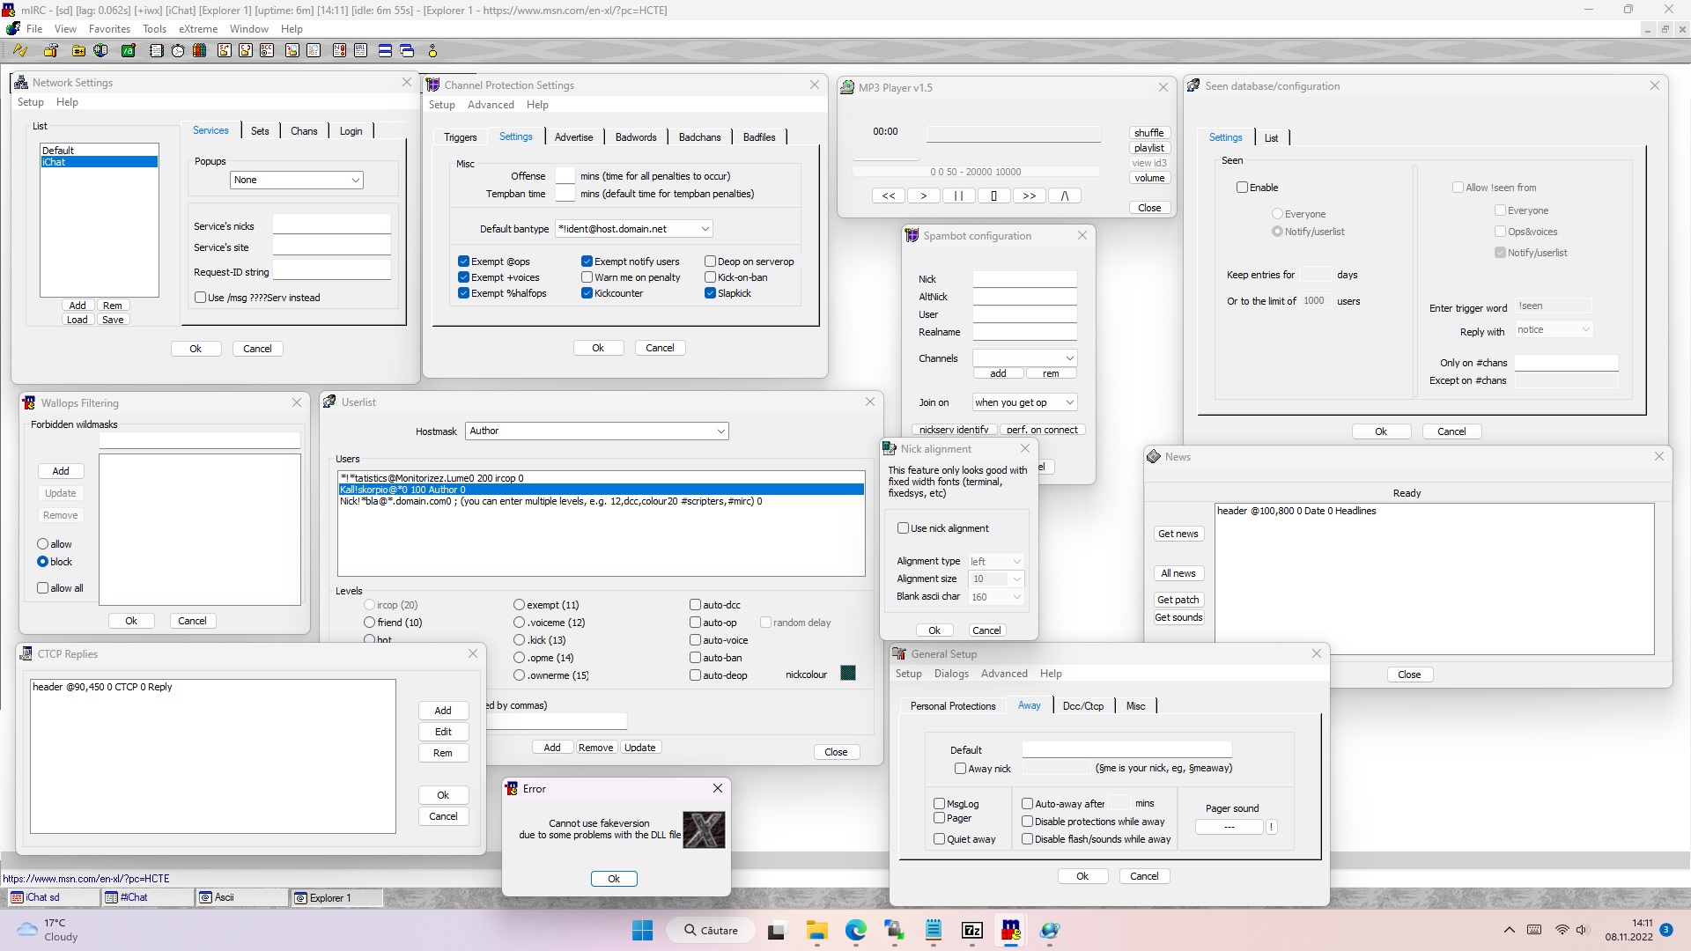Click Ok in the Error dialog
This screenshot has height=951, width=1691.
[614, 879]
